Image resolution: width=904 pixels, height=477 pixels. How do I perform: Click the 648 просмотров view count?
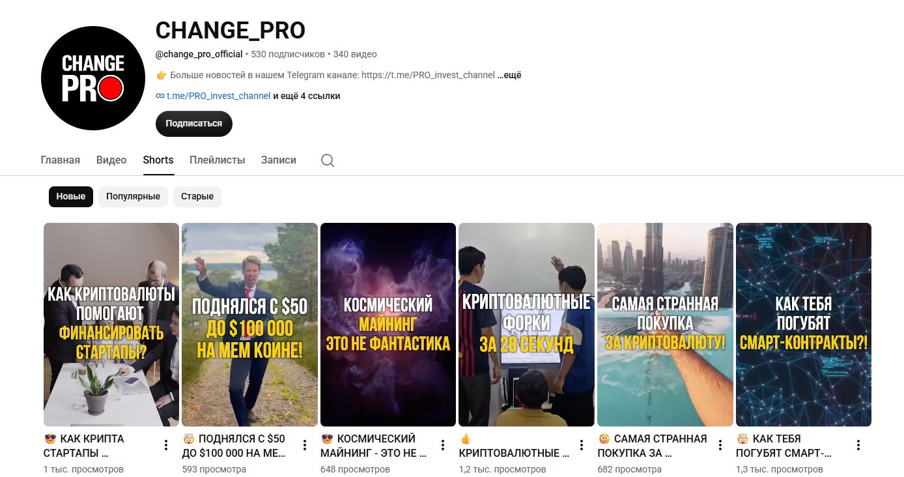356,469
